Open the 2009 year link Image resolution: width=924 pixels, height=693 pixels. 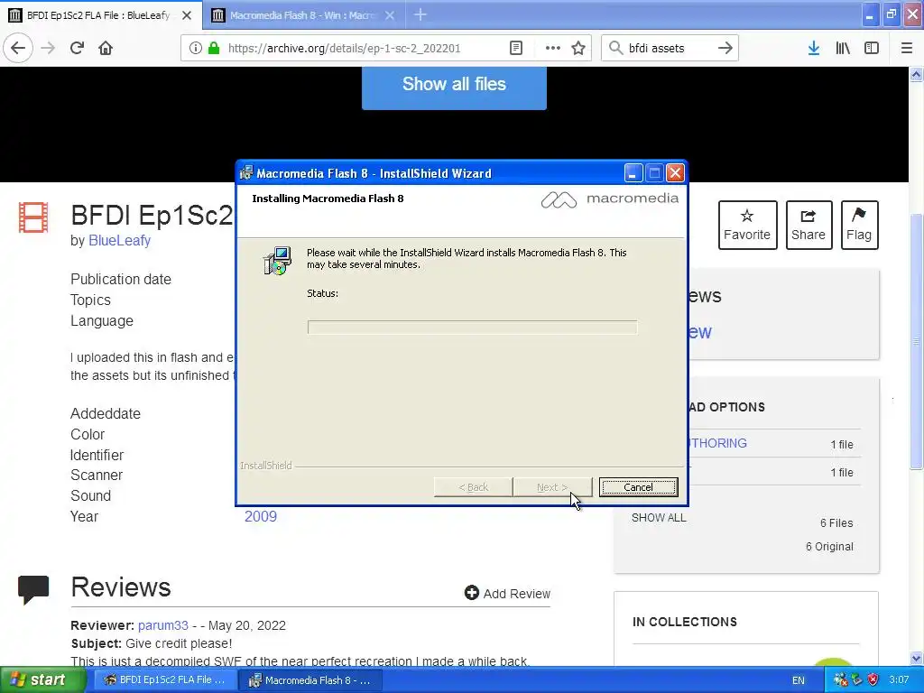point(261,516)
